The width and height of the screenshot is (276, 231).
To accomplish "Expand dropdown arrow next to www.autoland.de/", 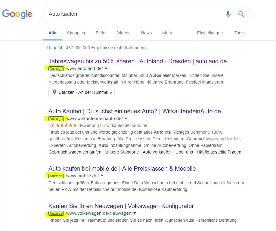I will tap(106, 68).
